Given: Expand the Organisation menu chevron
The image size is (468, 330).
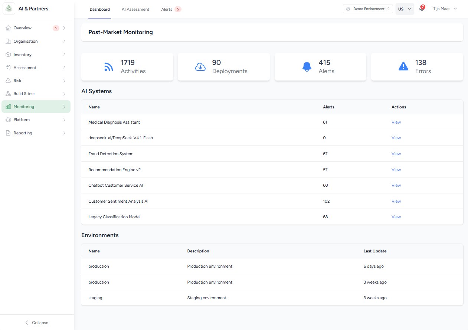Looking at the screenshot, I should [64, 41].
